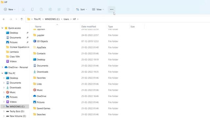Image resolution: width=210 pixels, height=118 pixels.
Task: Click the chevron after HP breadcrumb
Action: tap(78, 19)
